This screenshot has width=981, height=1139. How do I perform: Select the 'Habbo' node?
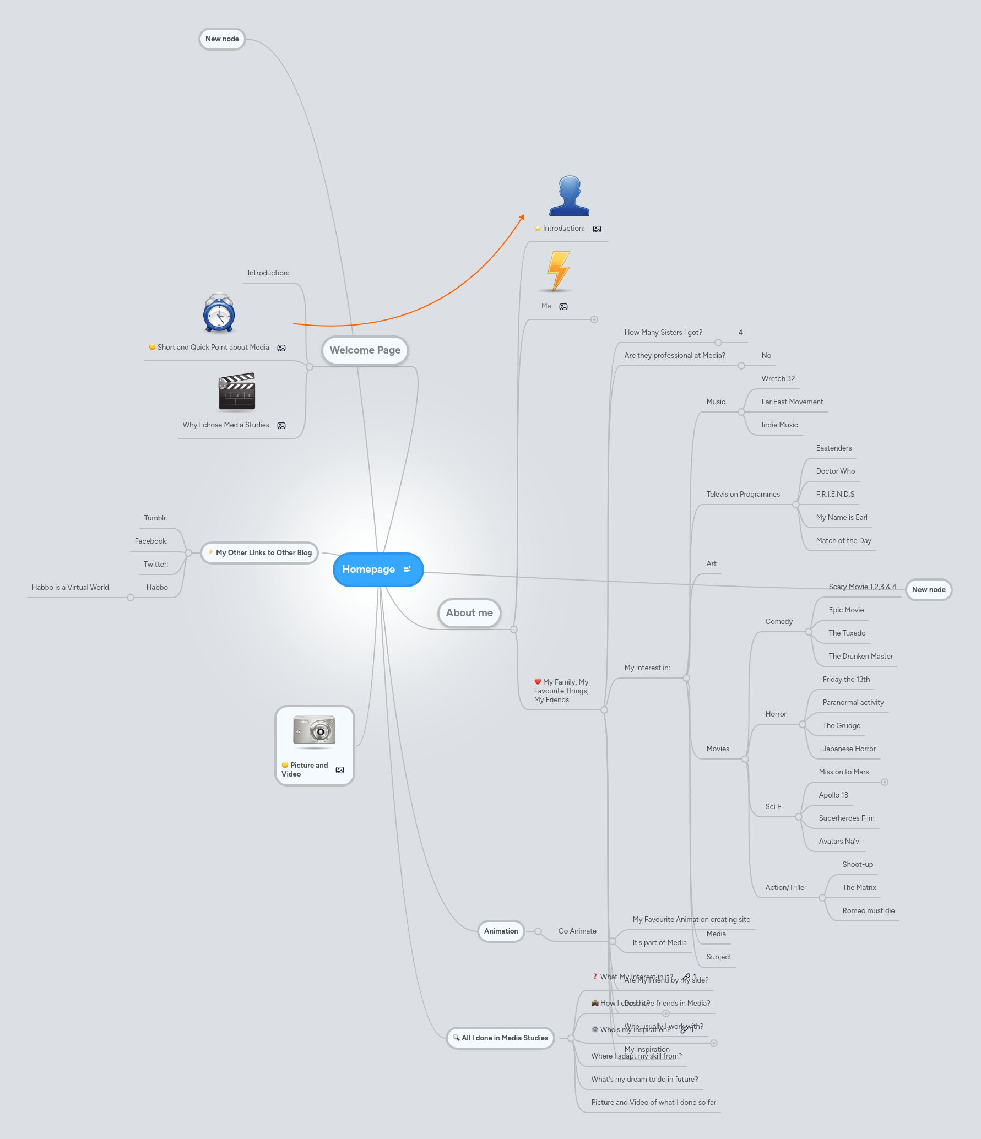click(156, 587)
